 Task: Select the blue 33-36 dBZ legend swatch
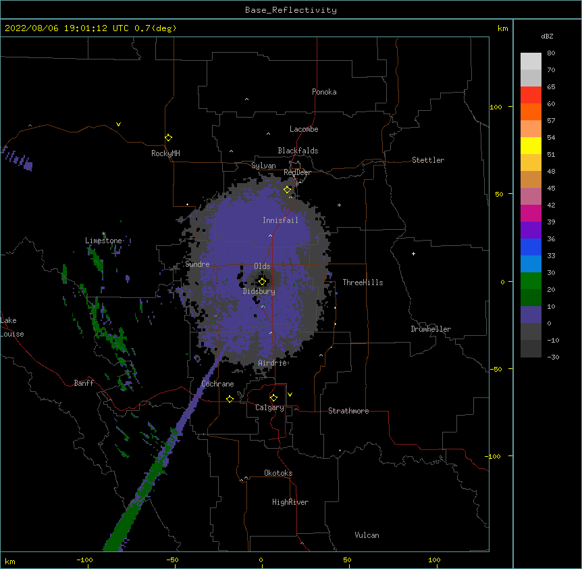(531, 247)
